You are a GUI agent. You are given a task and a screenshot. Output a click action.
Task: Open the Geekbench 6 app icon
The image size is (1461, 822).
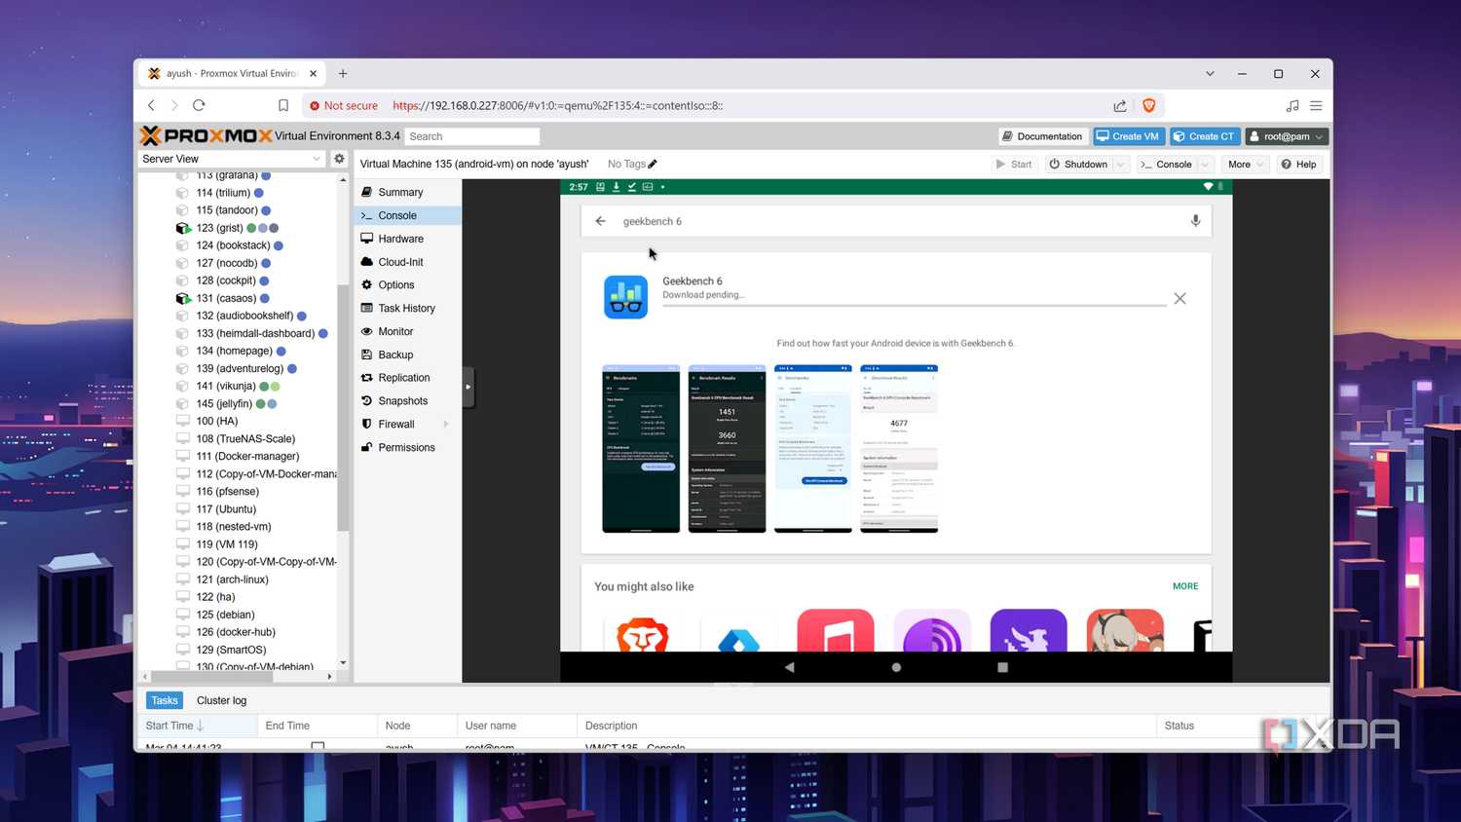[625, 297]
